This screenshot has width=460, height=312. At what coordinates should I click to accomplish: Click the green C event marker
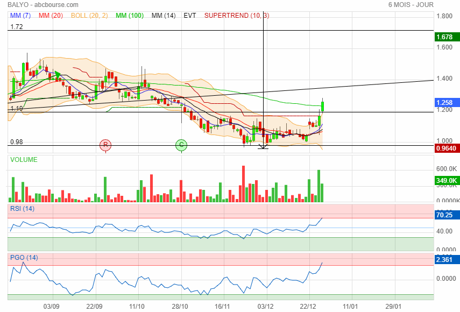181,145
